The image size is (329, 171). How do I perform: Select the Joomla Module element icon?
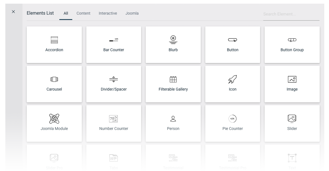pos(54,118)
